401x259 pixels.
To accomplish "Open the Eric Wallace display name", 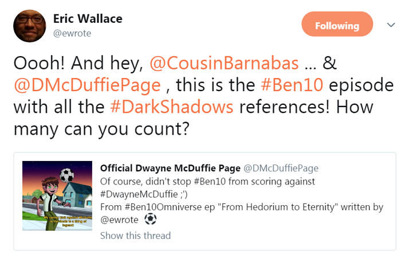I will 88,19.
